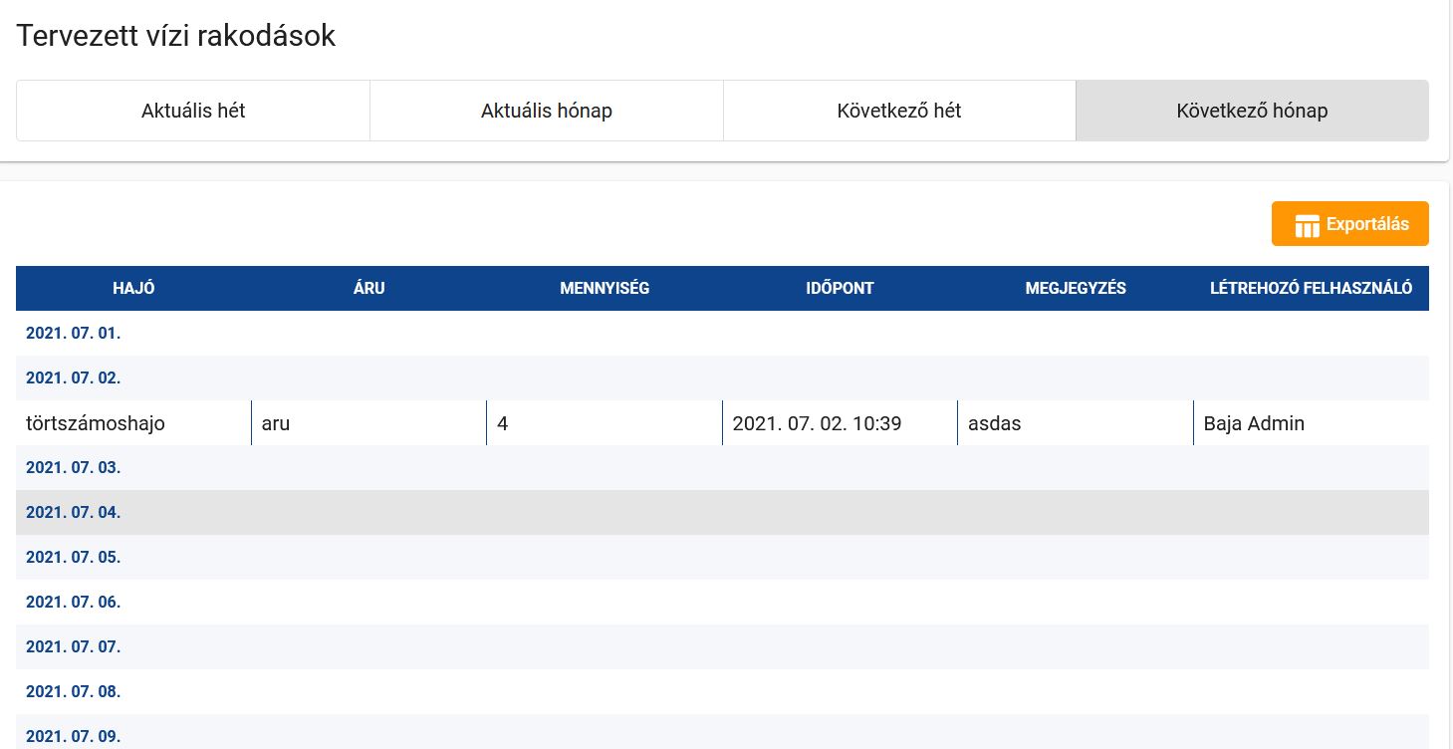
Task: Click the 2021. 07. 06. date row
Action: click(x=74, y=603)
